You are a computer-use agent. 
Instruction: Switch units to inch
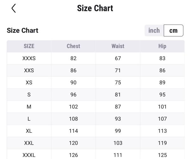tap(154, 31)
